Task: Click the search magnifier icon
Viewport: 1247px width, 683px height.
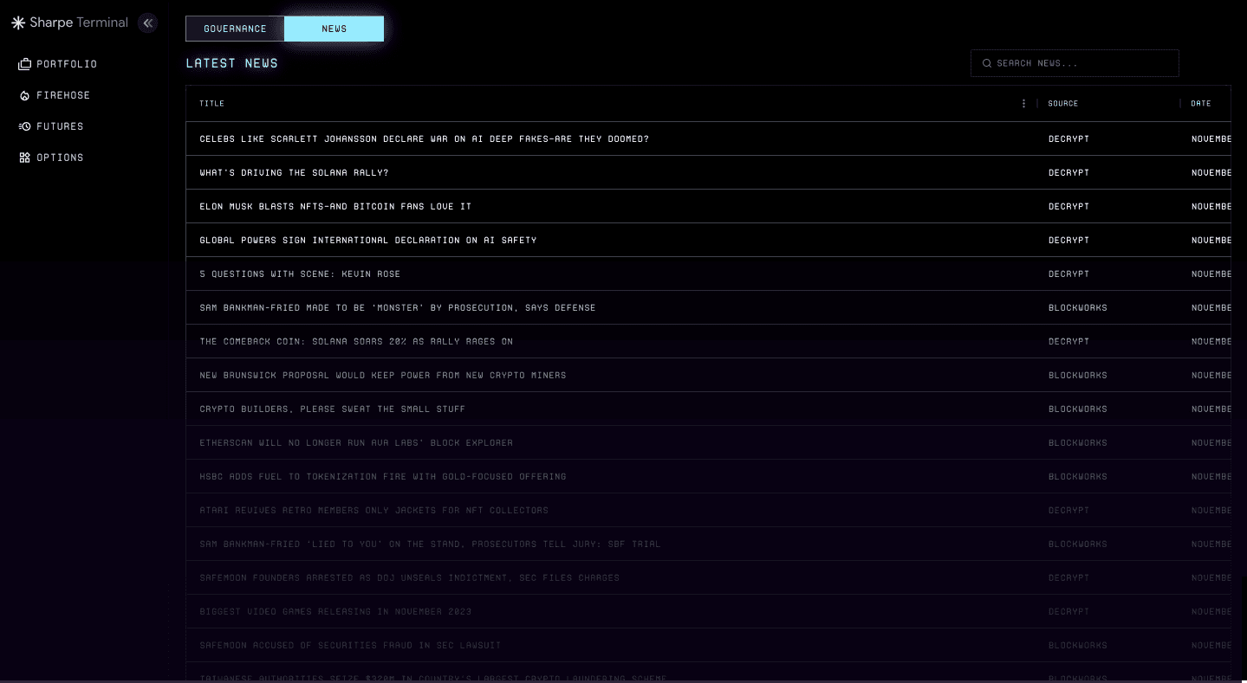Action: 986,63
